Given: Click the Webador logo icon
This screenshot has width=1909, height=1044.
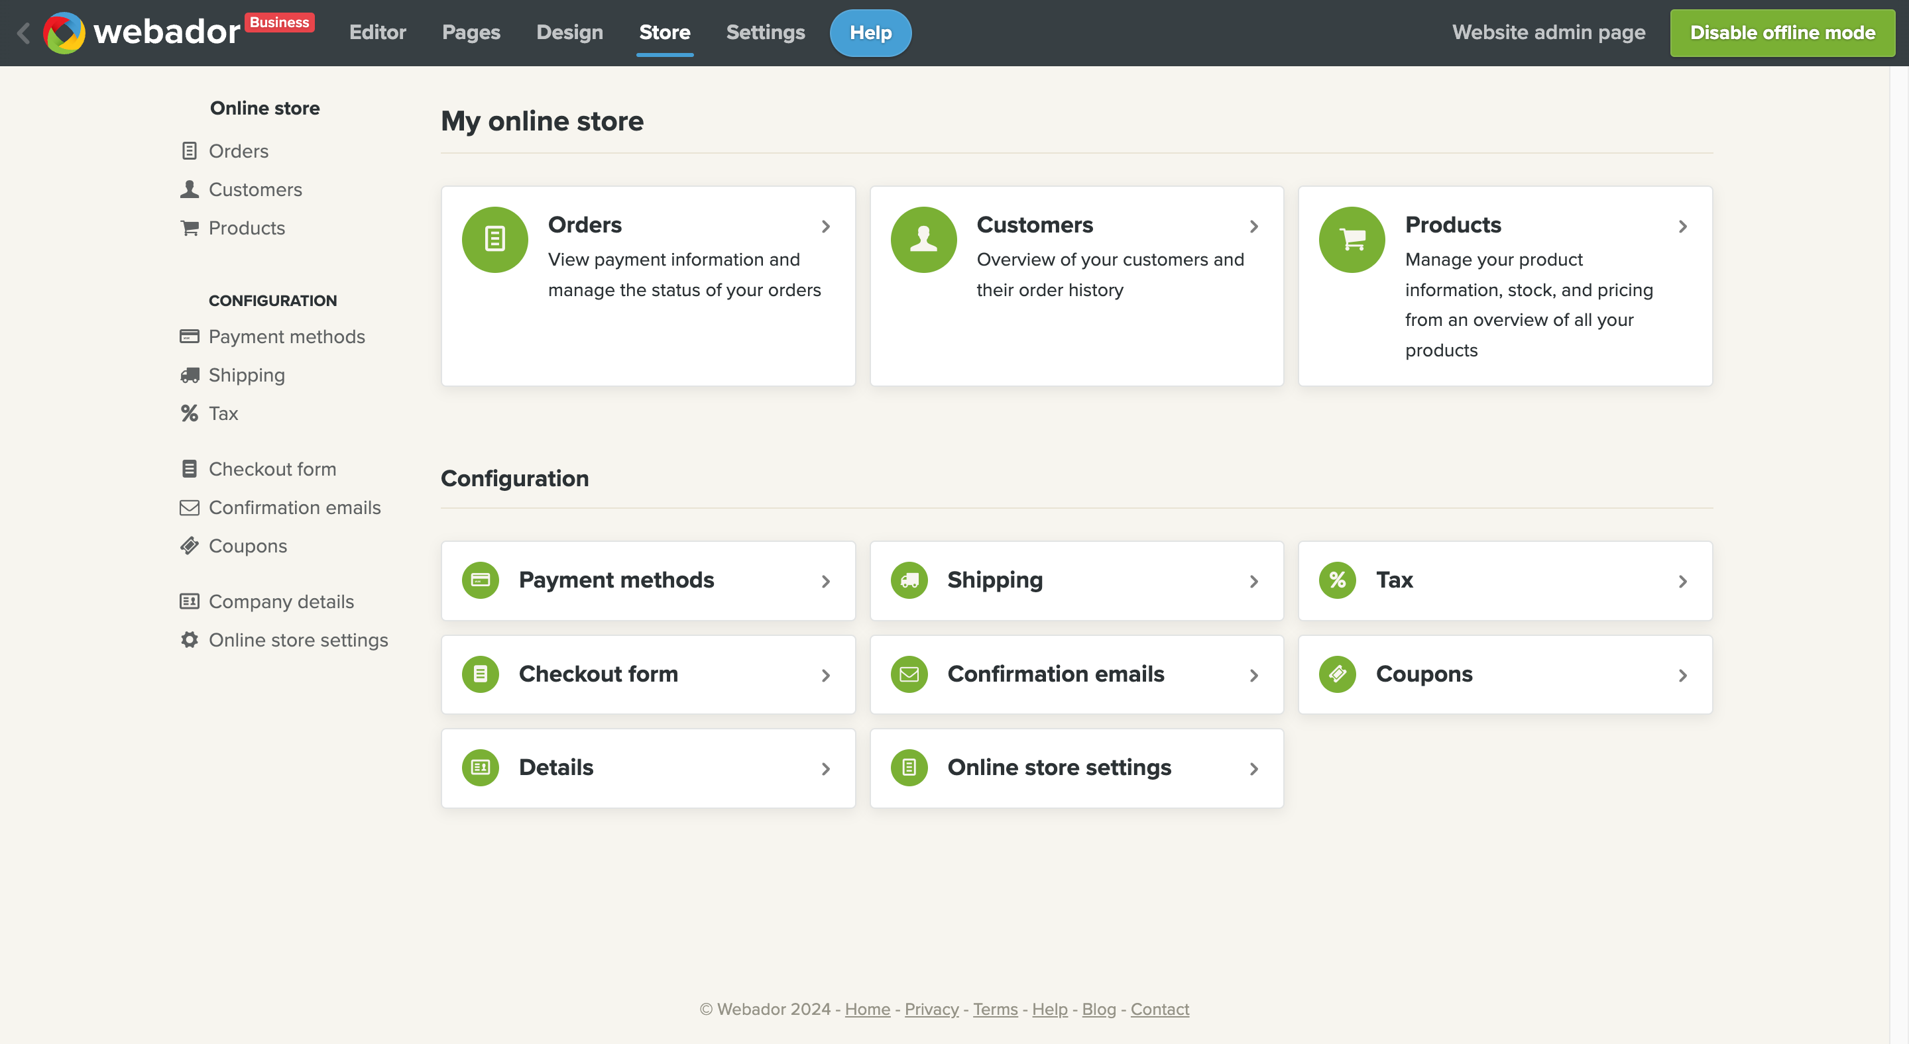Looking at the screenshot, I should (64, 32).
